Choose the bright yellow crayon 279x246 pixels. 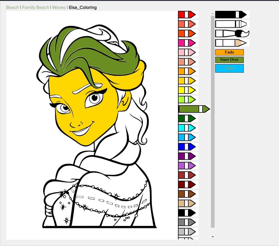tap(187, 90)
